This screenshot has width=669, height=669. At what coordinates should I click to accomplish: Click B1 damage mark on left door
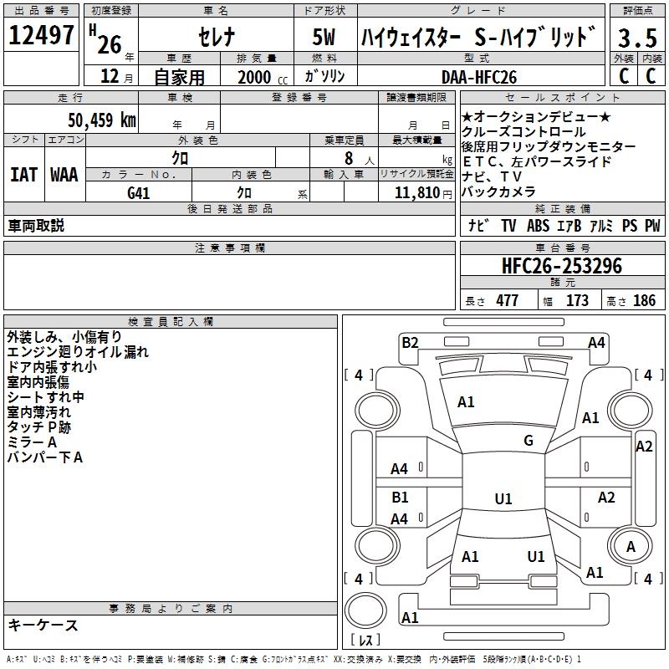pos(400,497)
